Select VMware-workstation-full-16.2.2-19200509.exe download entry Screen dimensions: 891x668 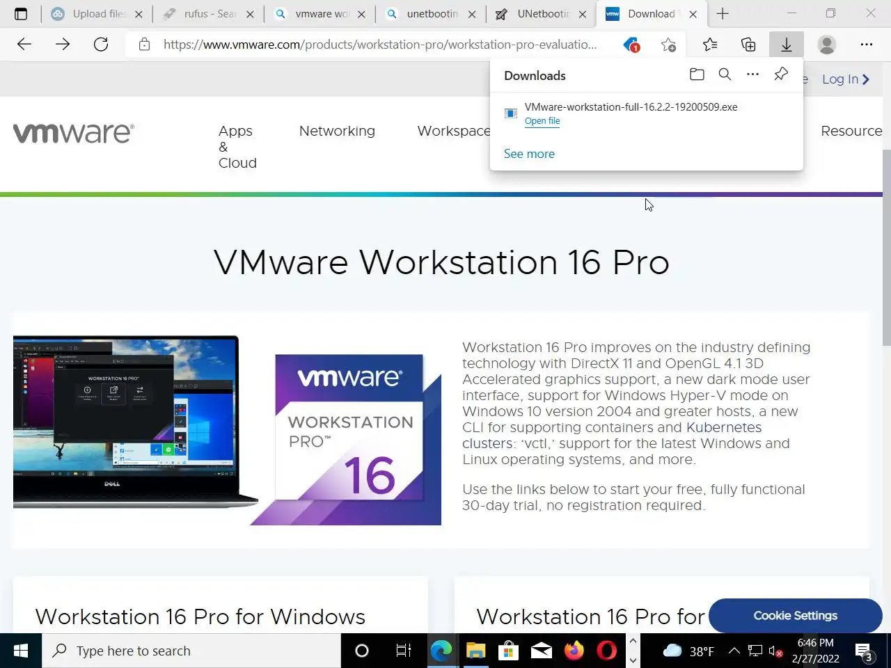pos(646,113)
